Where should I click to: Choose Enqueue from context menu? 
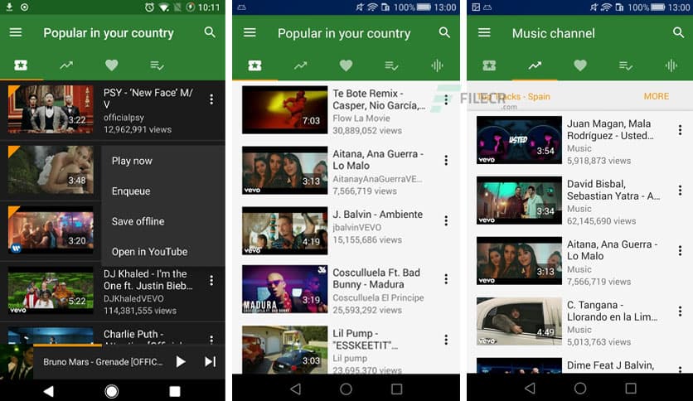[x=131, y=191]
